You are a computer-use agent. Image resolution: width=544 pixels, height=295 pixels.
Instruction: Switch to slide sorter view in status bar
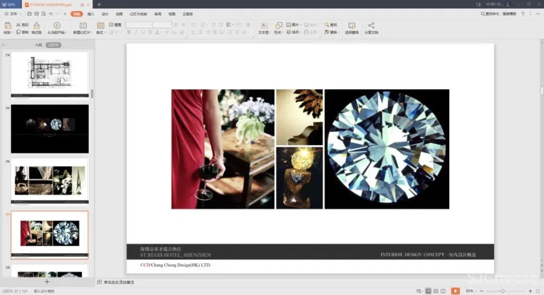coord(436,291)
